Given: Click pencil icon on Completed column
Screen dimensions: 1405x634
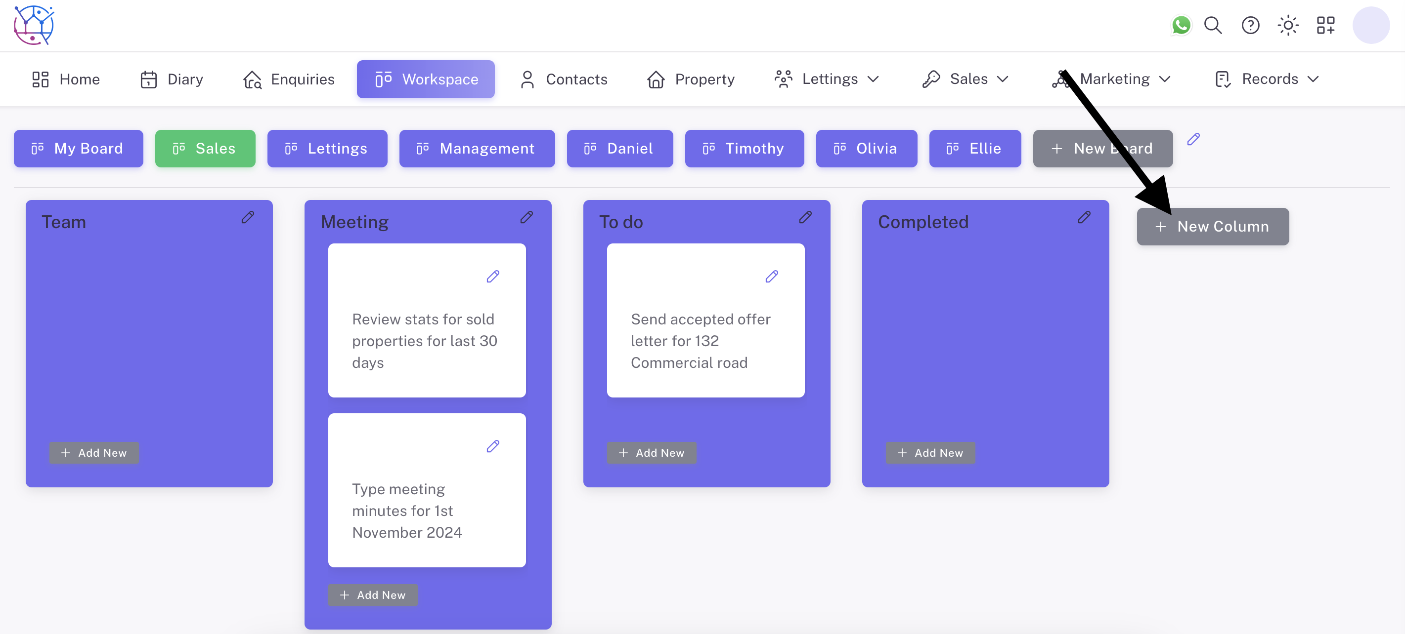Looking at the screenshot, I should [x=1084, y=217].
